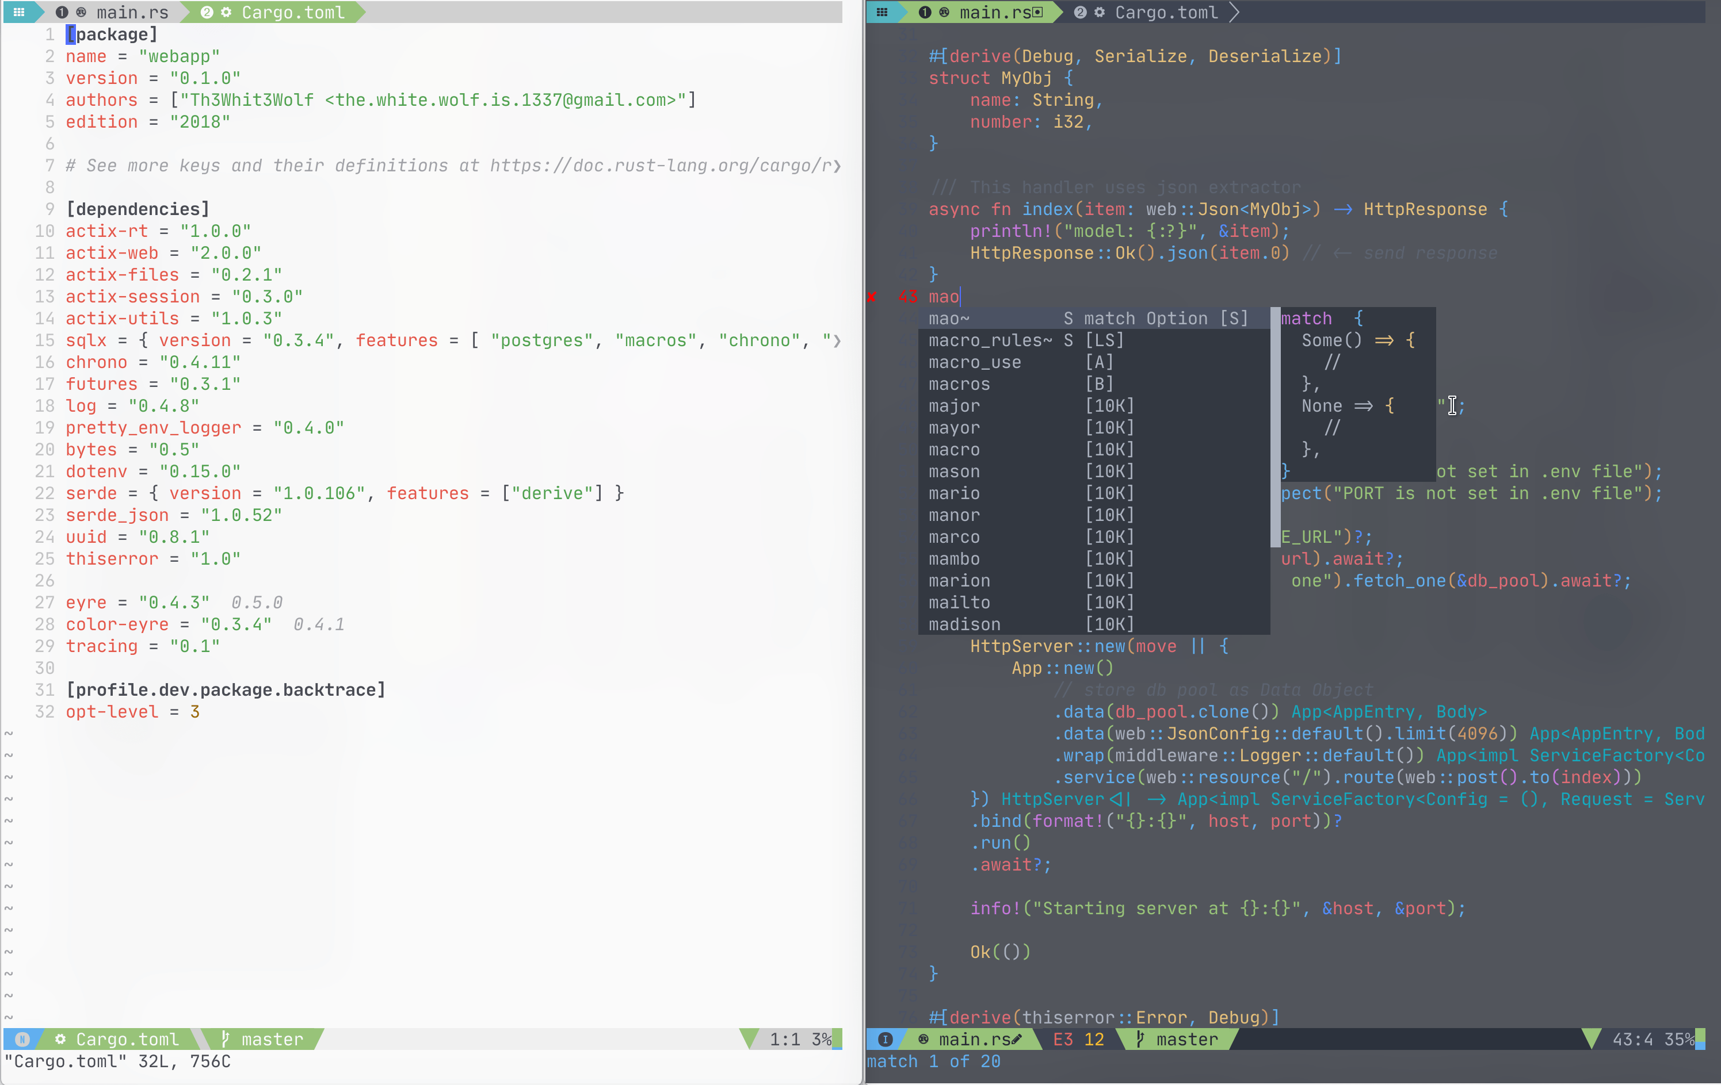Click the git branch master icon in left statusline
Viewport: 1721px width, 1085px height.
tap(226, 1038)
